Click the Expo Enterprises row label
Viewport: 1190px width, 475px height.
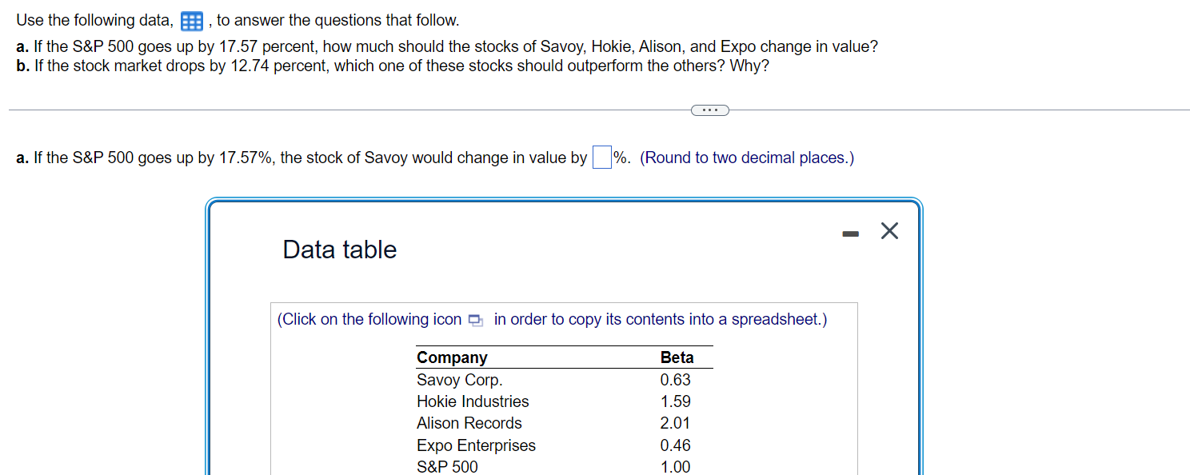coord(476,445)
